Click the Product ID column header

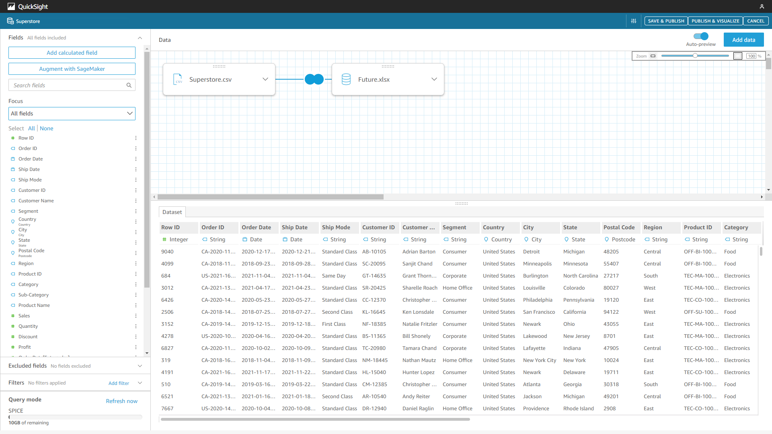tap(701, 227)
